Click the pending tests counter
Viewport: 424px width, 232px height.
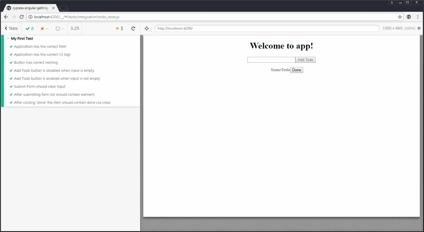[60, 28]
